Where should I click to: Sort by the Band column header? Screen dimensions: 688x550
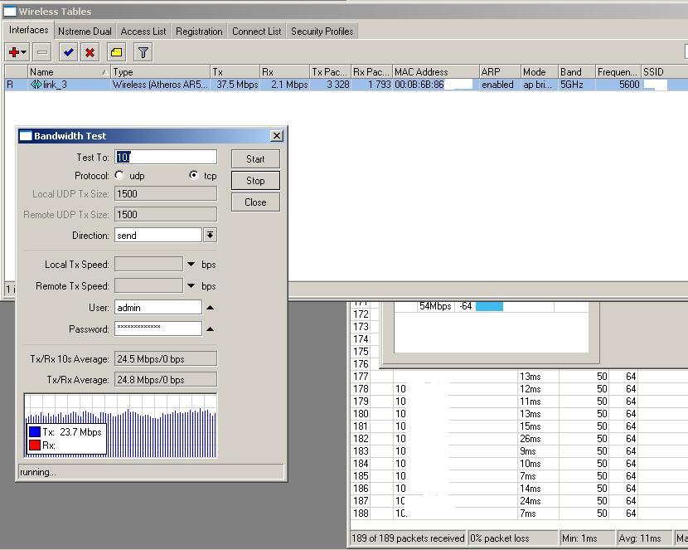click(x=577, y=71)
